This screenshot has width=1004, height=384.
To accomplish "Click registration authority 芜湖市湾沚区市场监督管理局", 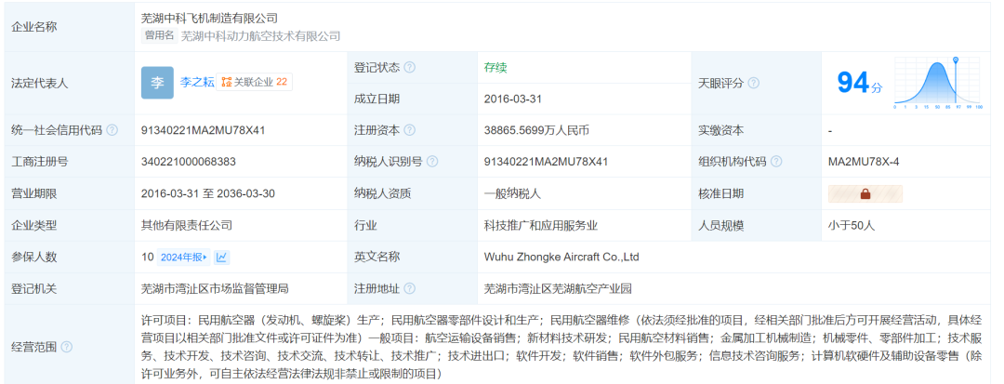I will (215, 288).
